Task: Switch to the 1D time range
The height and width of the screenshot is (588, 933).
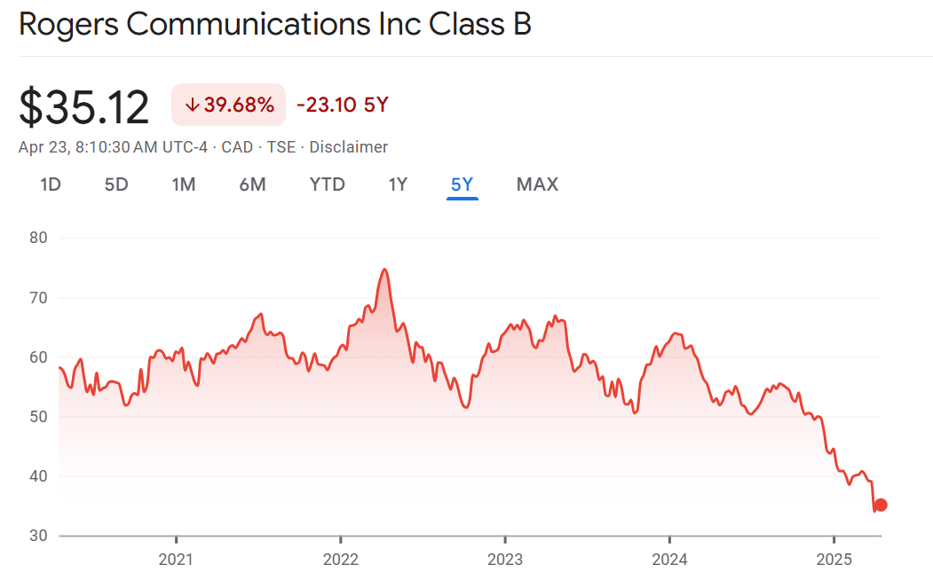Action: point(51,184)
